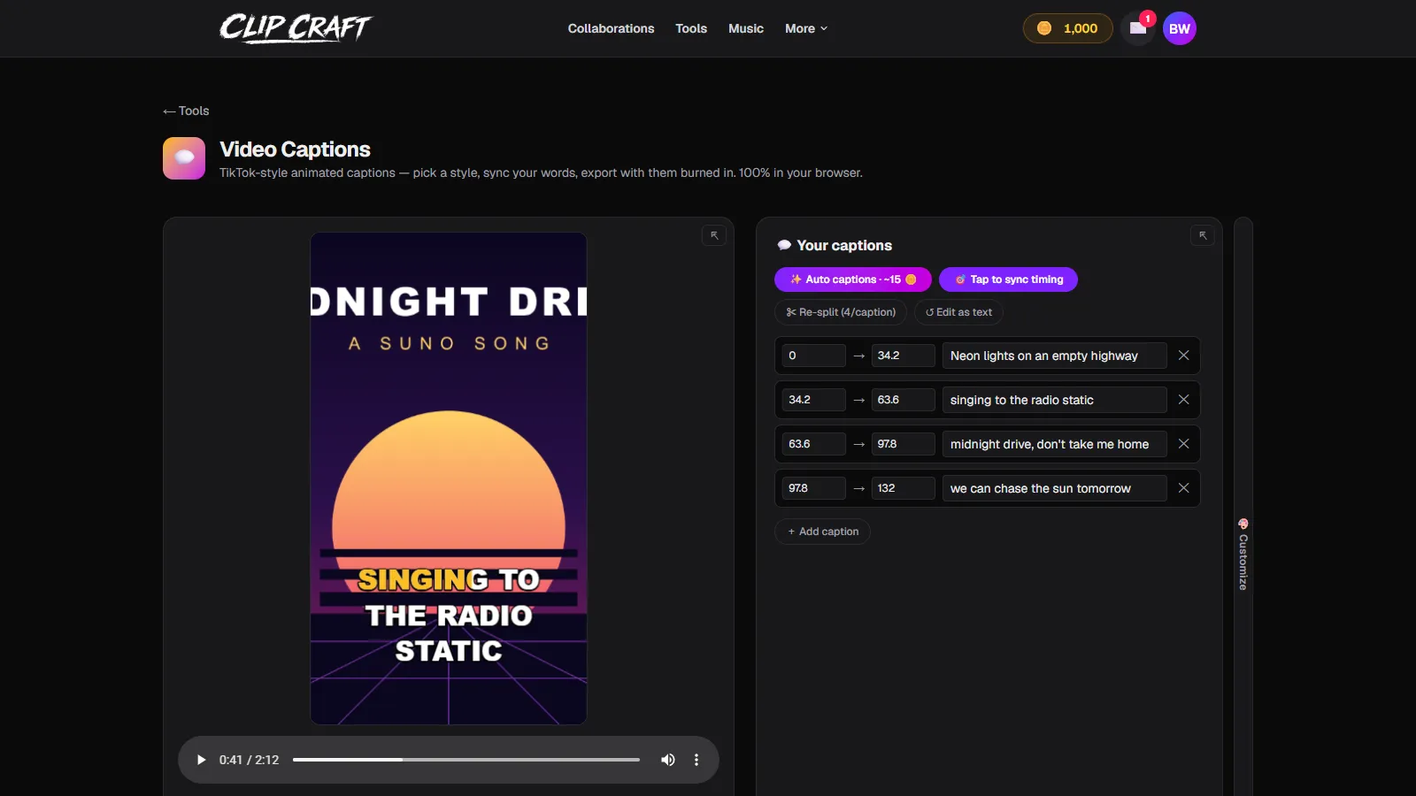
Task: Run Auto captions for 15 coins
Action: click(853, 279)
